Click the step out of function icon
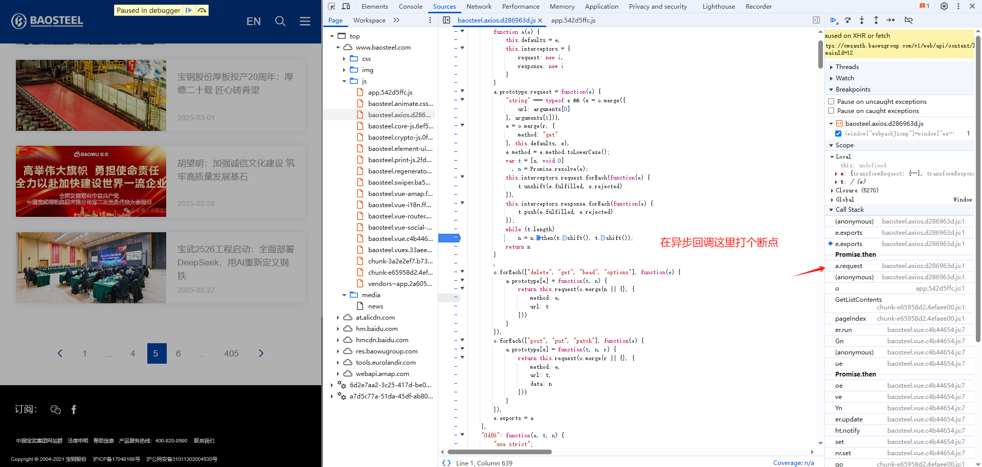The height and width of the screenshot is (467, 982). point(876,20)
